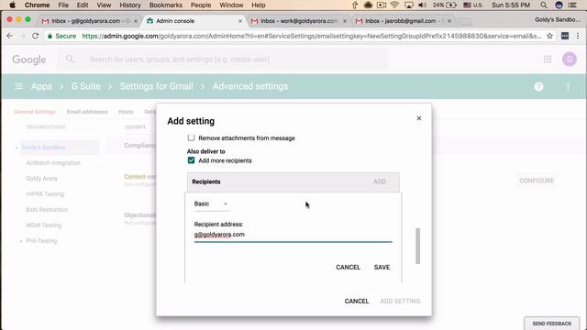Click the AirPlay display icon in menu bar
The image size is (587, 330).
pyautogui.click(x=409, y=5)
